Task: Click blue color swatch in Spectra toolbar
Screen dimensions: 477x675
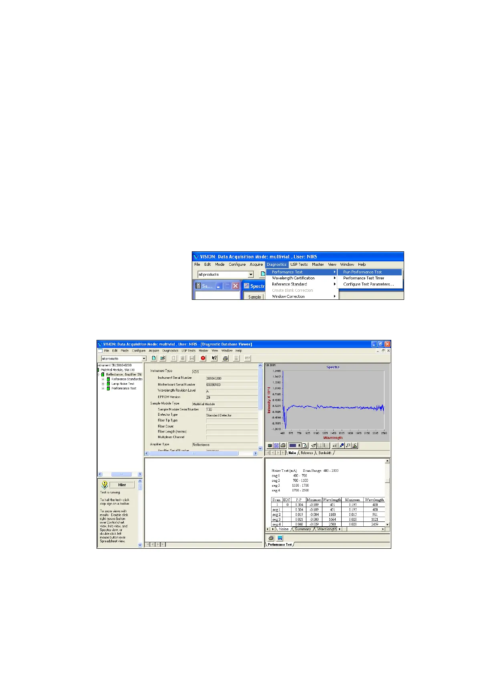Action: click(293, 445)
